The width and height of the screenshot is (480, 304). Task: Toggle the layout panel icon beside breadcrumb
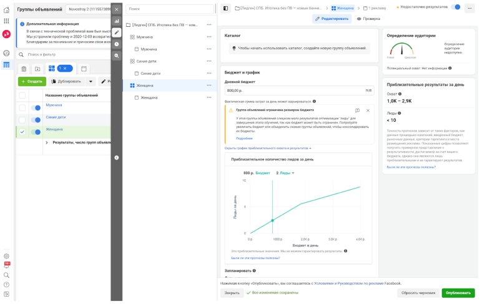pos(225,8)
